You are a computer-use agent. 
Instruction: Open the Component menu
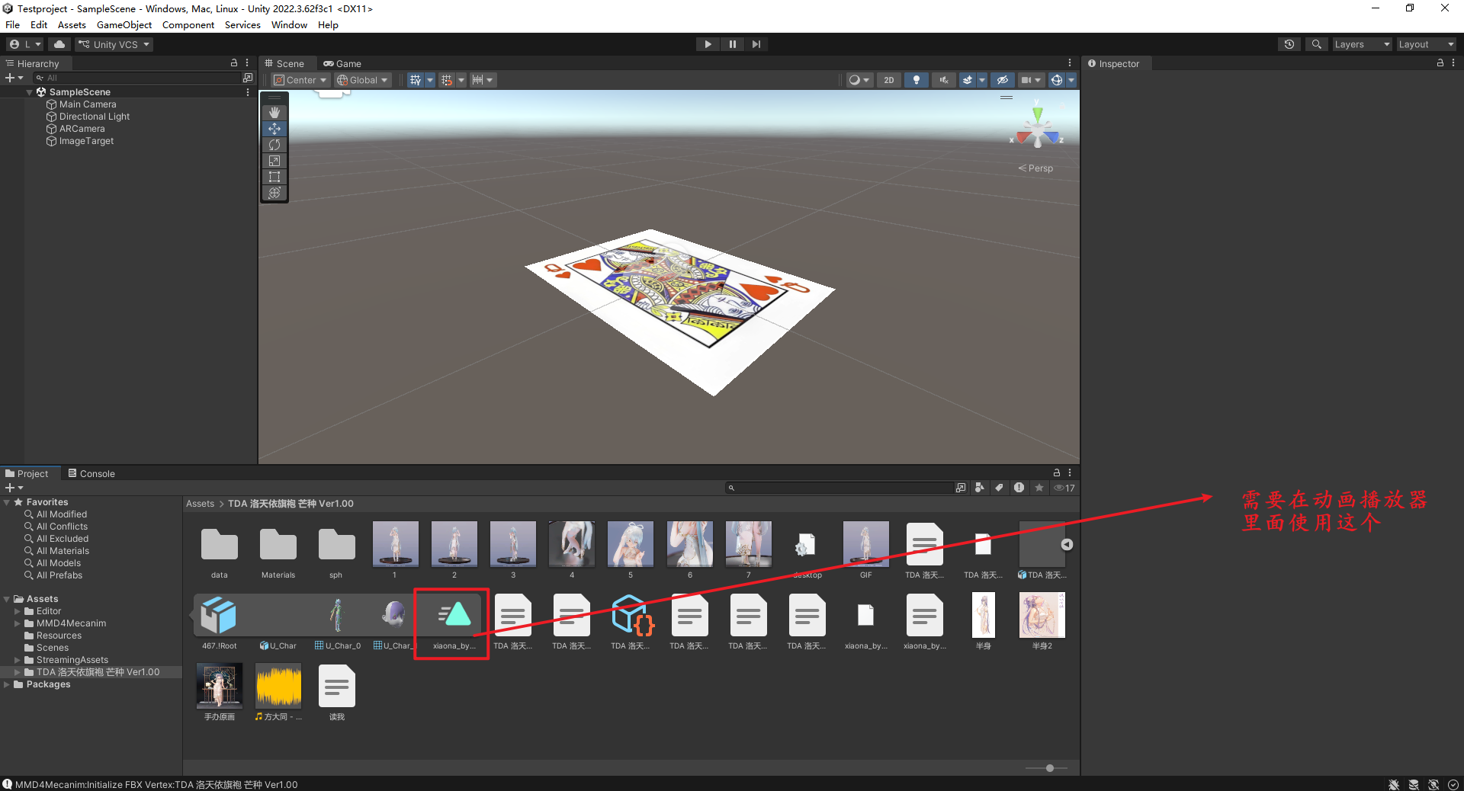pyautogui.click(x=188, y=25)
